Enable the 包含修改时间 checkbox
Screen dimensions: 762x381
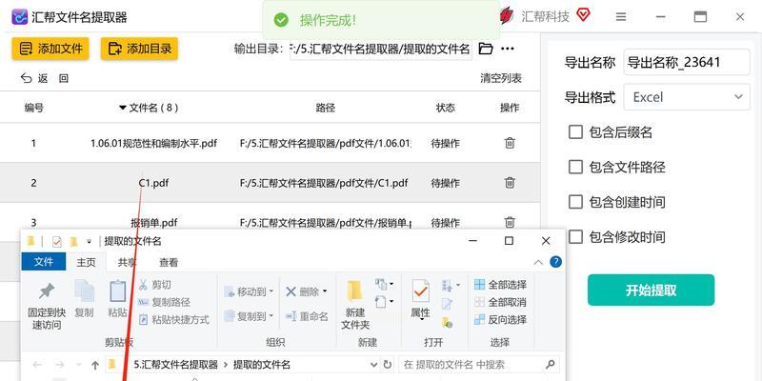(x=575, y=236)
